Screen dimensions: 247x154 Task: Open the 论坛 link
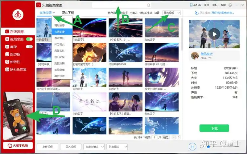215,5
